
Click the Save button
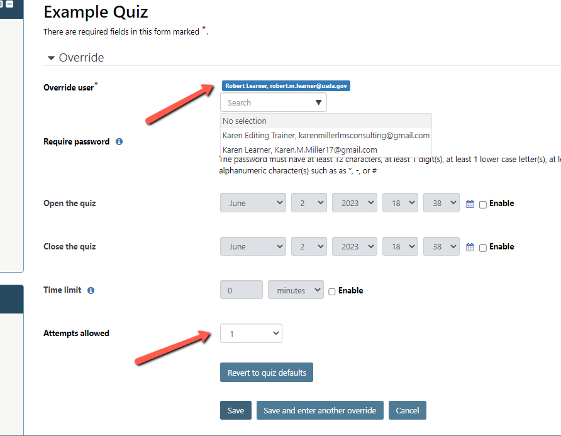236,410
